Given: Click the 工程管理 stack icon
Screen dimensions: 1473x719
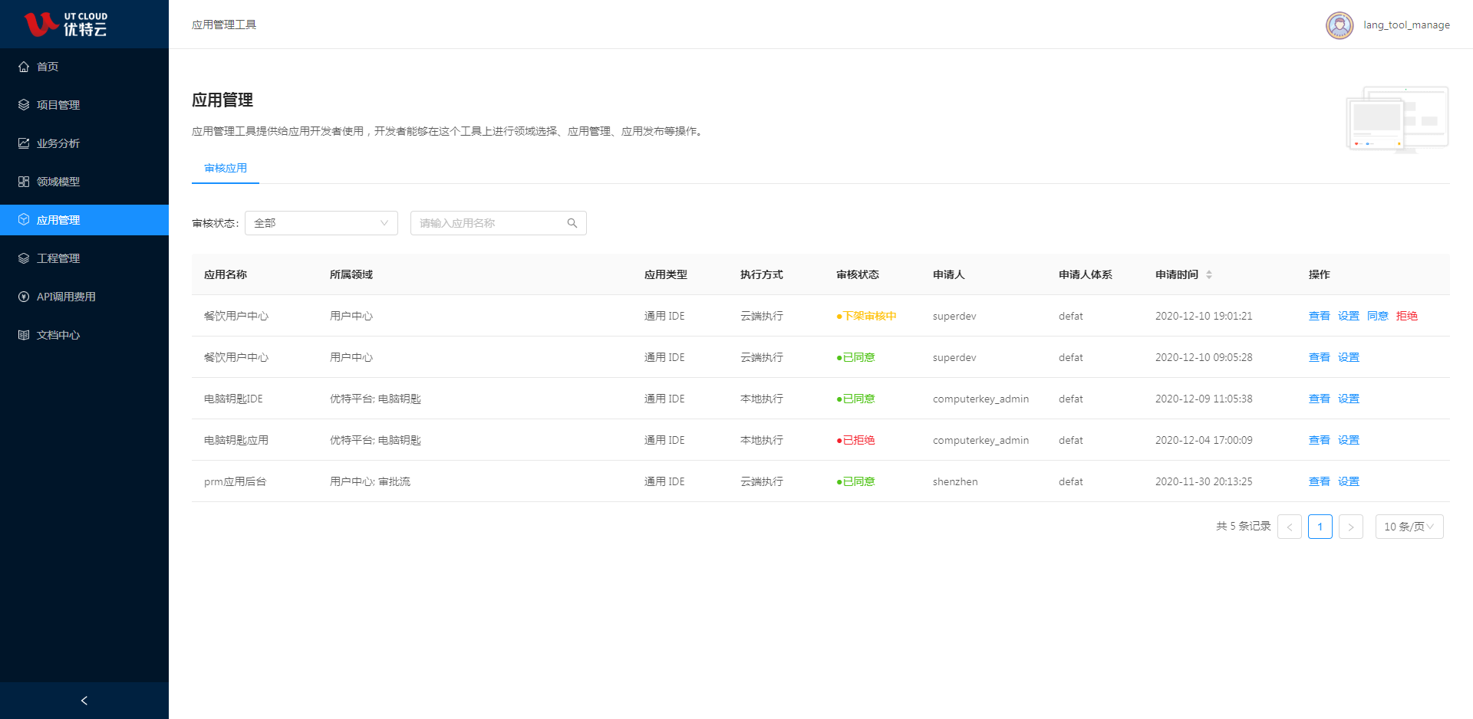Looking at the screenshot, I should [x=24, y=258].
